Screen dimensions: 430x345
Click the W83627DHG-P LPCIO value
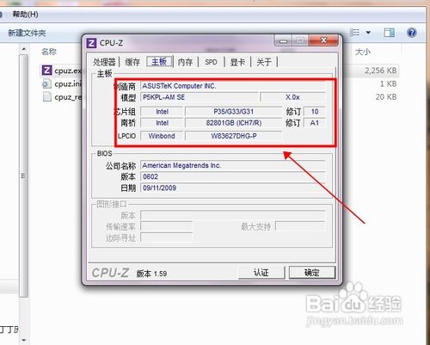(x=234, y=136)
